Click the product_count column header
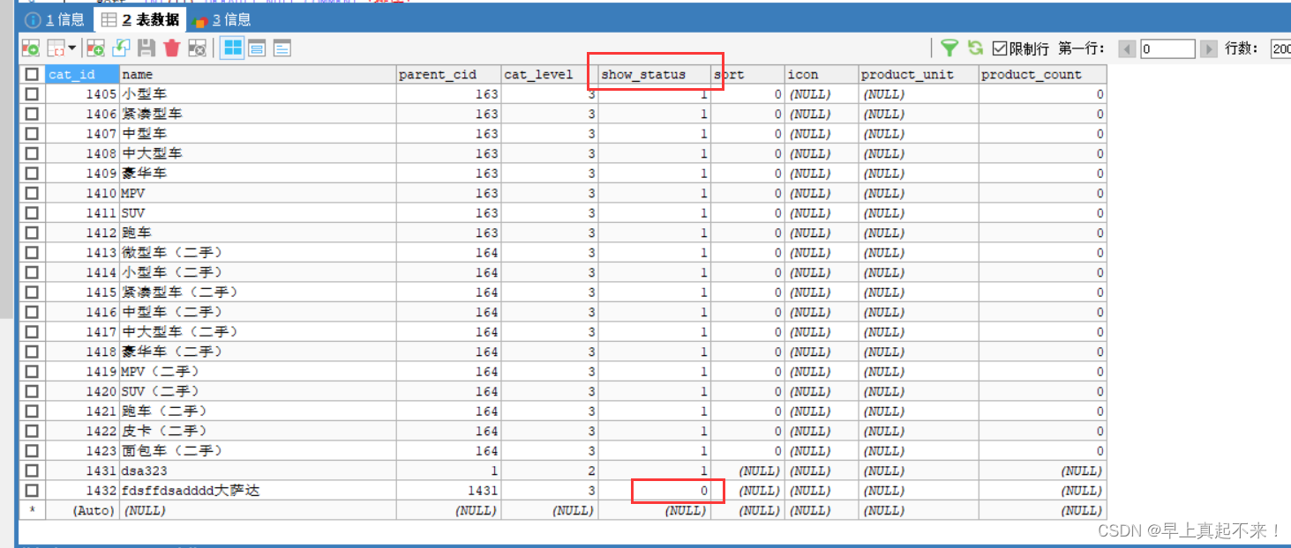The height and width of the screenshot is (548, 1291). click(1042, 75)
